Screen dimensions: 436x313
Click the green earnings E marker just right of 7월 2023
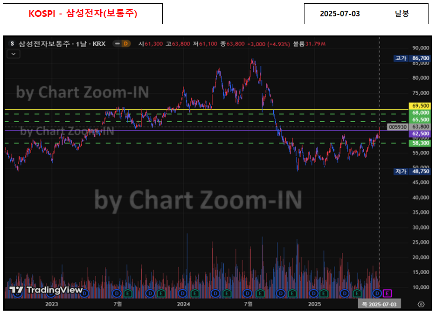pos(128,293)
